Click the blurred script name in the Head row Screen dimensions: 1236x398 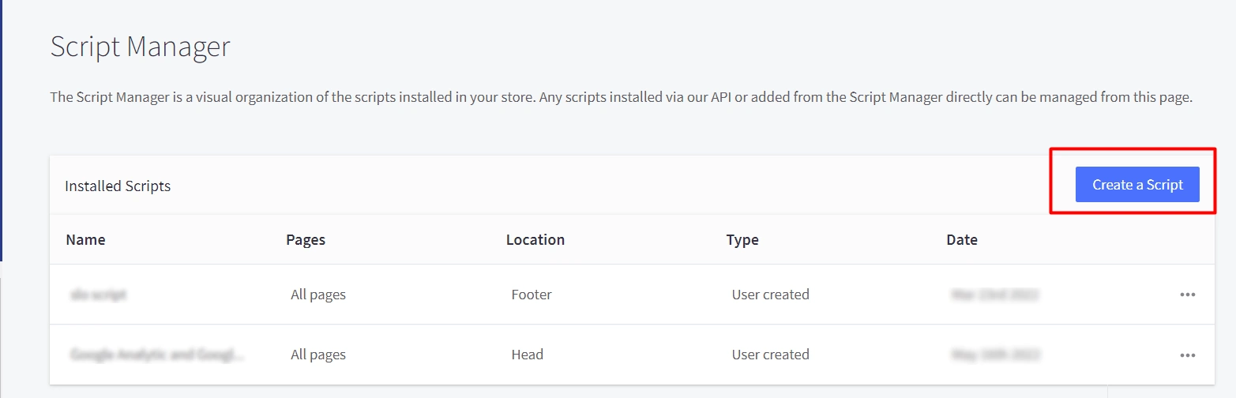(156, 355)
